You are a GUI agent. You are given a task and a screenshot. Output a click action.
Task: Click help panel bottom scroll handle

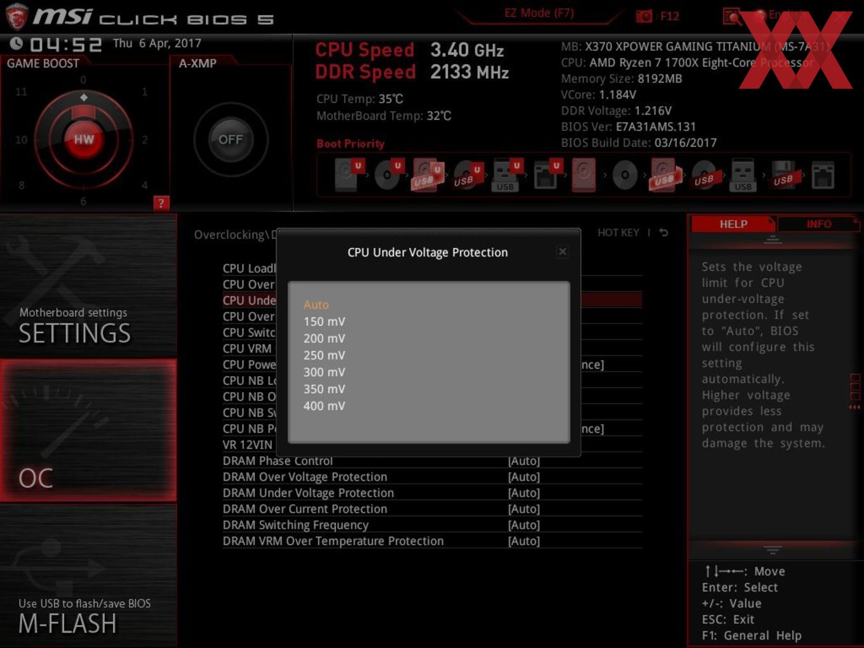click(773, 550)
